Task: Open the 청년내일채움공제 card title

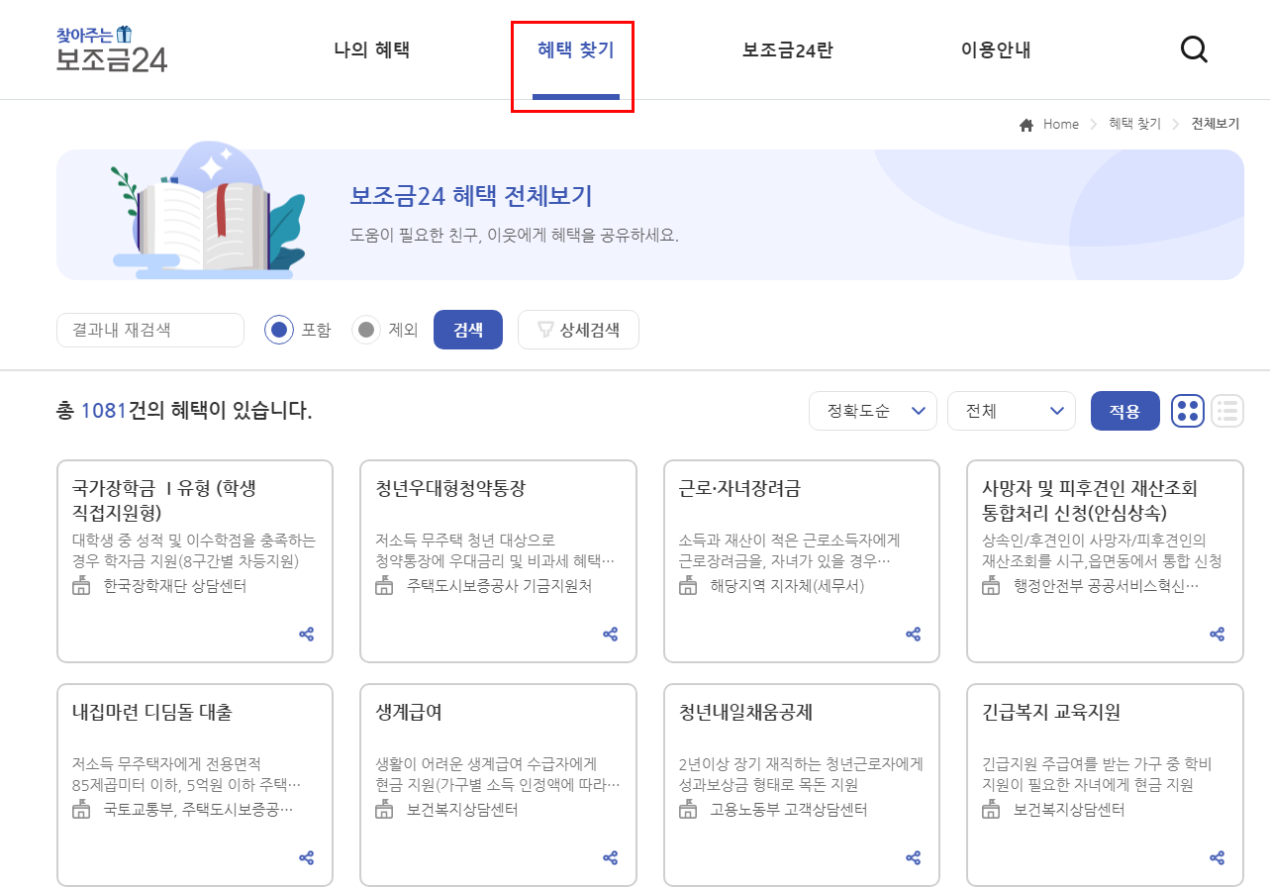Action: click(746, 713)
